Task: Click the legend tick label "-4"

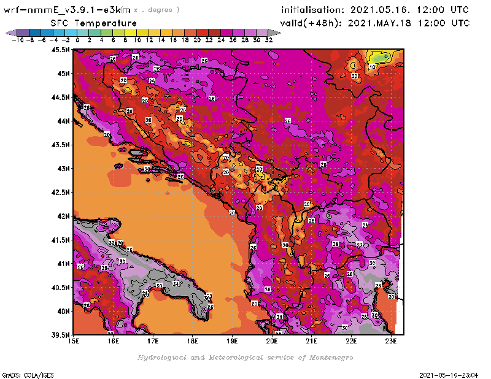Action: click(x=53, y=40)
